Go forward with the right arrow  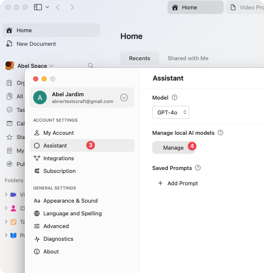(72, 7)
